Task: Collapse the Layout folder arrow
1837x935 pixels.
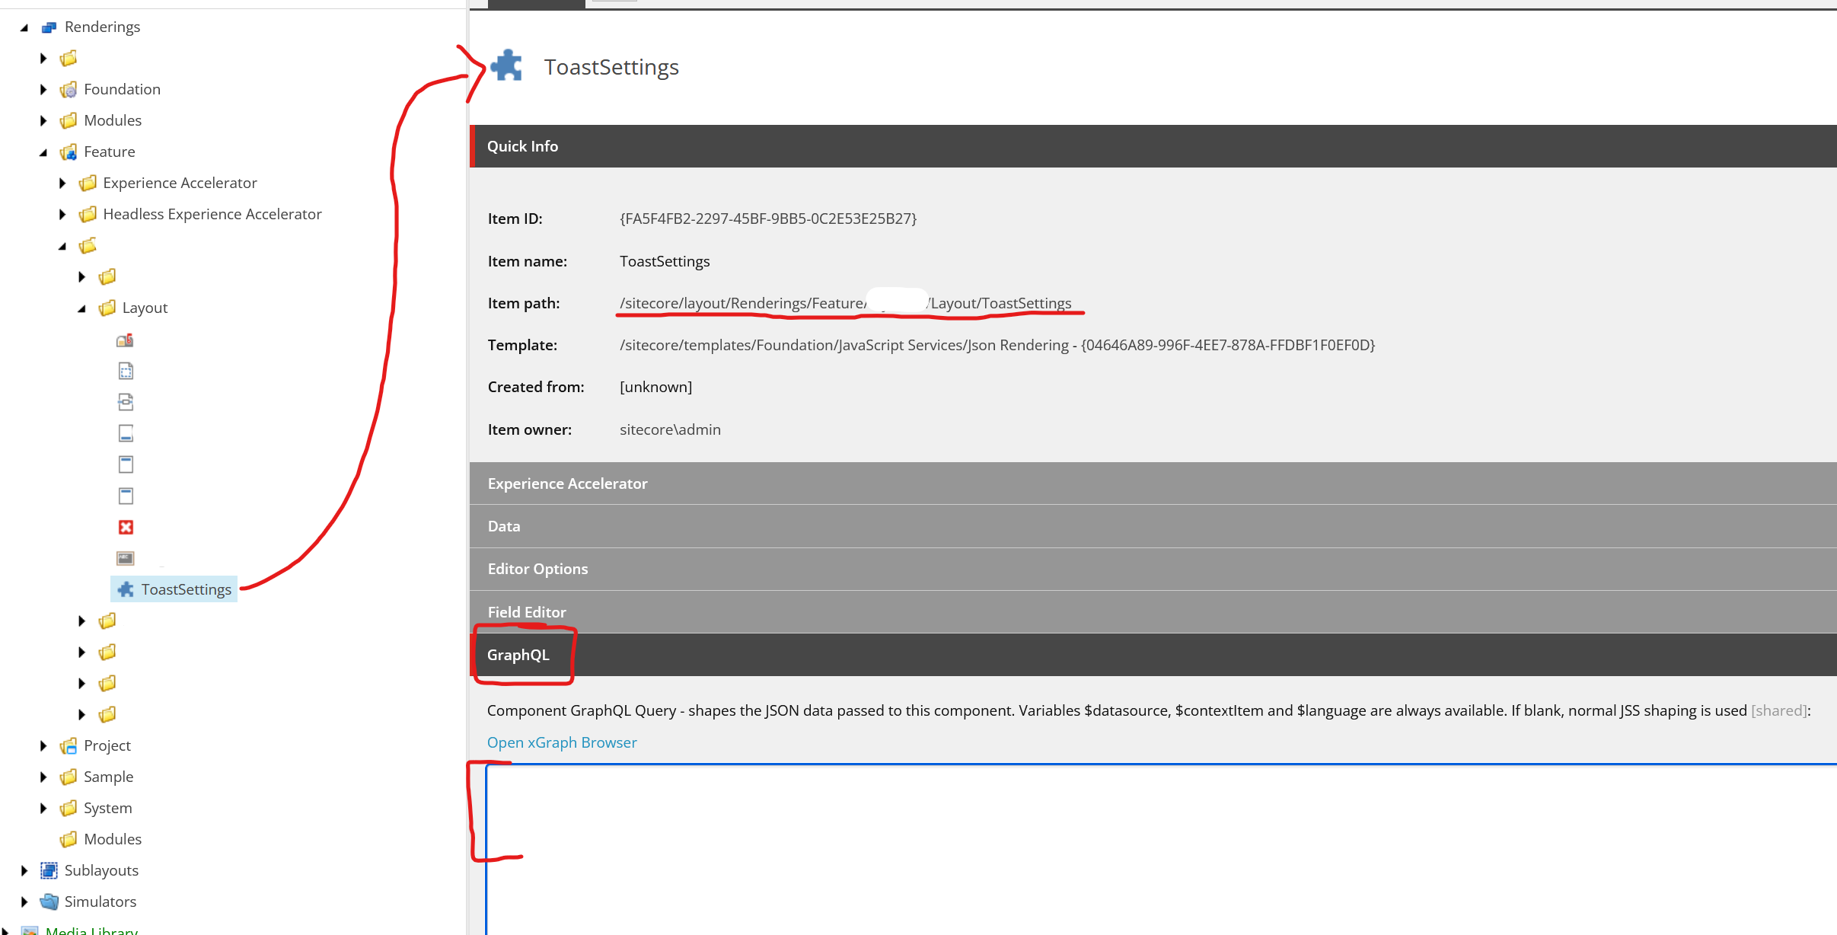Action: 81,308
